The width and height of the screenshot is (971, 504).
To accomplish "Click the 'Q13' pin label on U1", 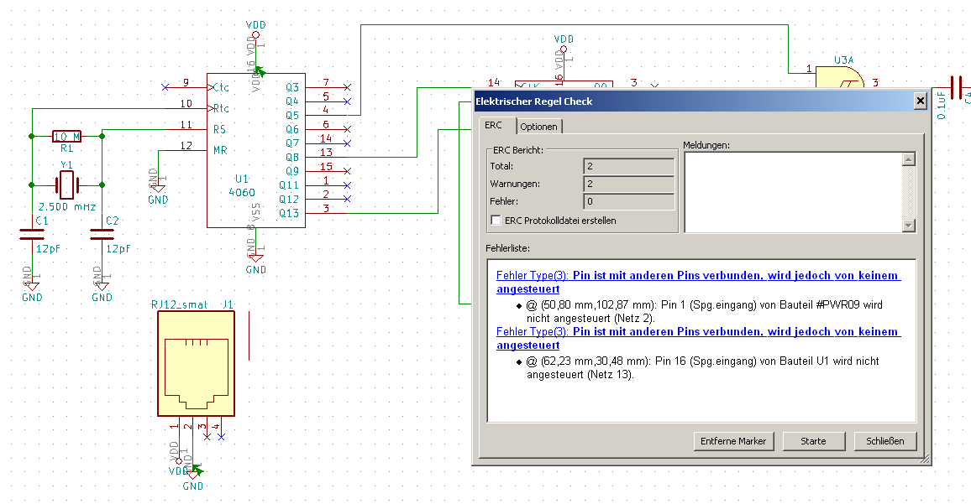I will [x=289, y=213].
